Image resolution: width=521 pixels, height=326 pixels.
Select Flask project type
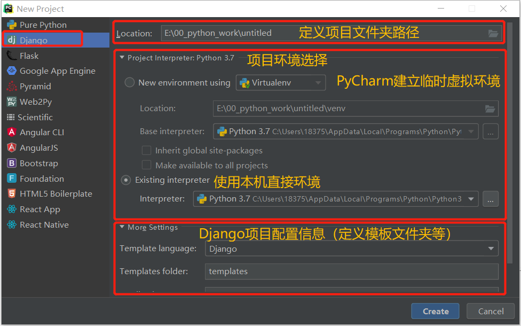click(x=56, y=56)
